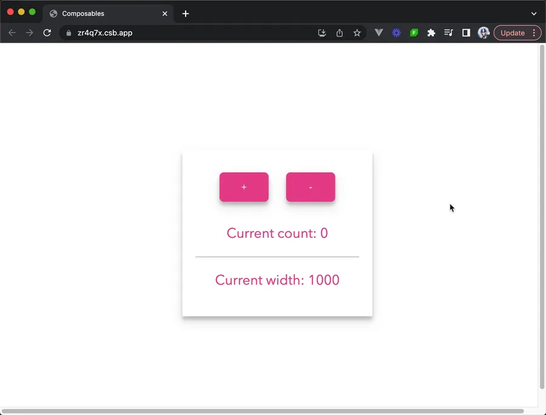Image resolution: width=546 pixels, height=415 pixels.
Task: Open the Extensions puzzle piece menu
Action: pyautogui.click(x=431, y=33)
